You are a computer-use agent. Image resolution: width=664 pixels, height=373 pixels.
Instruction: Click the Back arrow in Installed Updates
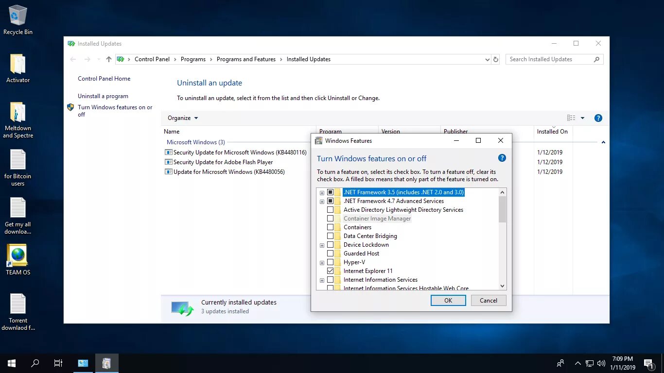click(x=73, y=59)
